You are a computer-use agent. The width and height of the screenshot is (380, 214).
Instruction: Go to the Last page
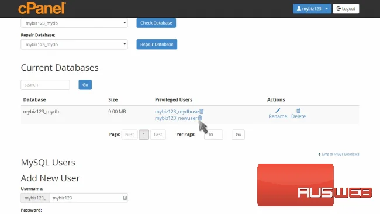158,134
